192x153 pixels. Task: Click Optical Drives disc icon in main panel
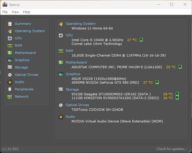tap(61, 105)
